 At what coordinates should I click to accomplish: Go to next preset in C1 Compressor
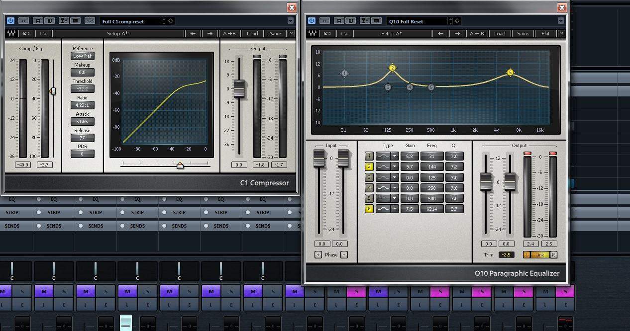[210, 34]
